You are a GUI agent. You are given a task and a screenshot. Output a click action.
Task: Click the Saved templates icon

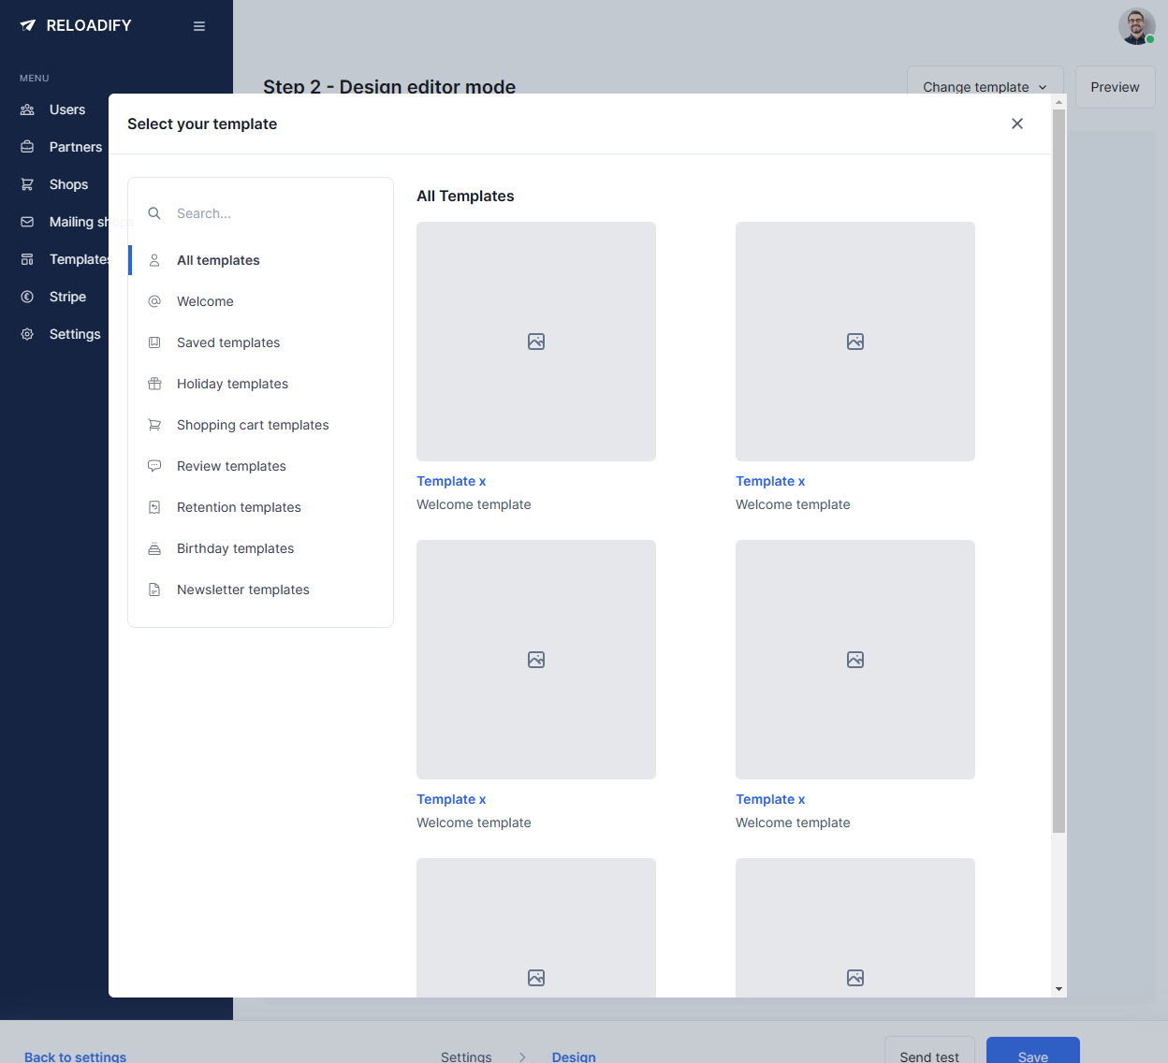(x=154, y=342)
